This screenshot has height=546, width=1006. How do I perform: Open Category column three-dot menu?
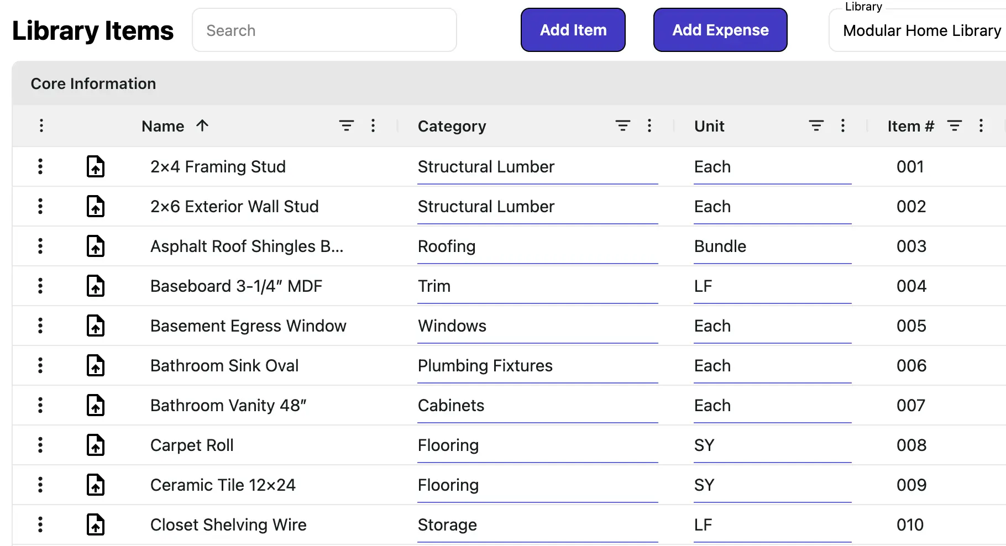[649, 126]
